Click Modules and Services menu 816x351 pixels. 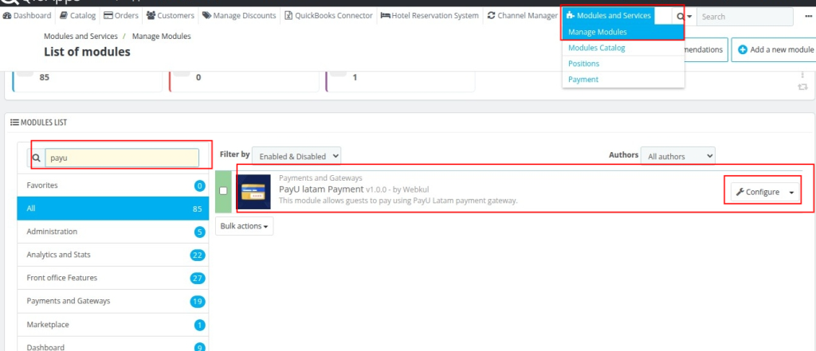(x=609, y=16)
